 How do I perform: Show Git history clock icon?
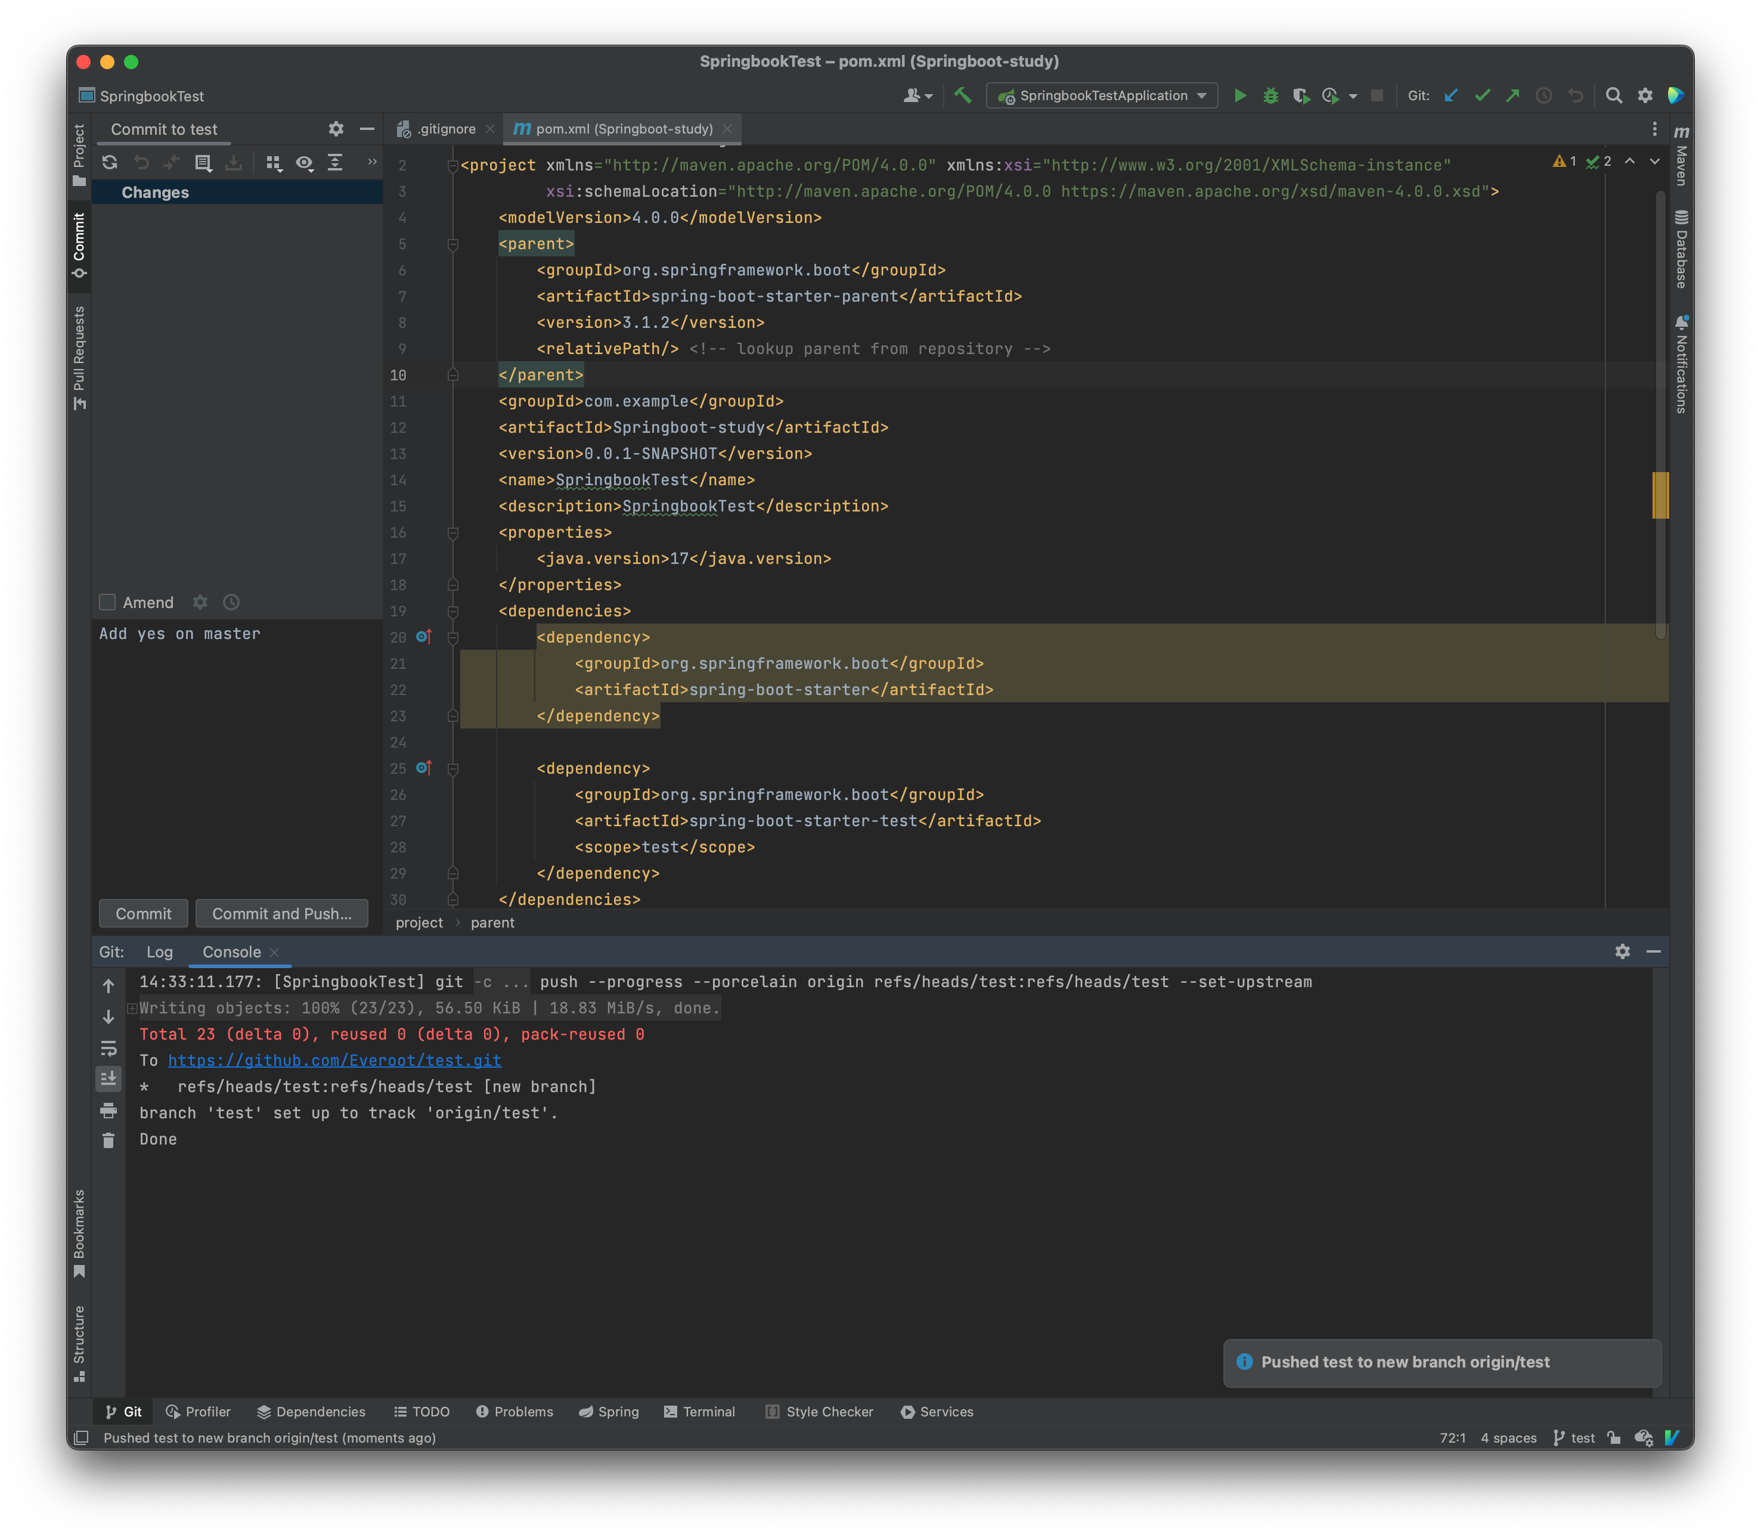click(1544, 95)
